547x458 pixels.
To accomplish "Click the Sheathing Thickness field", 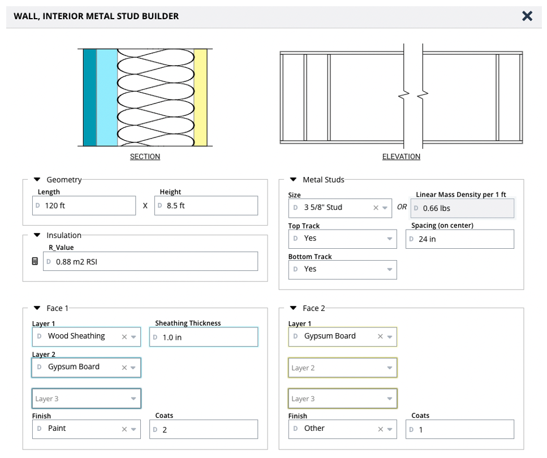I will click(x=204, y=337).
